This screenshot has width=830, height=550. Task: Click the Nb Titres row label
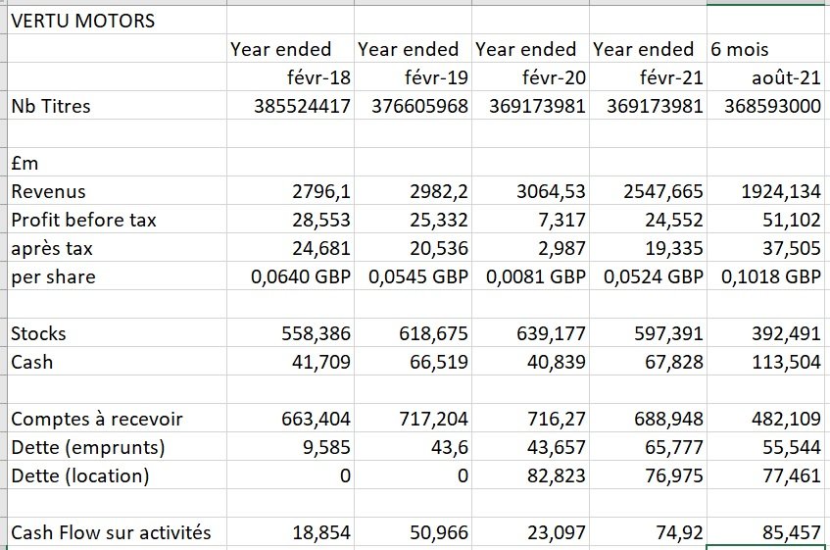[51, 106]
